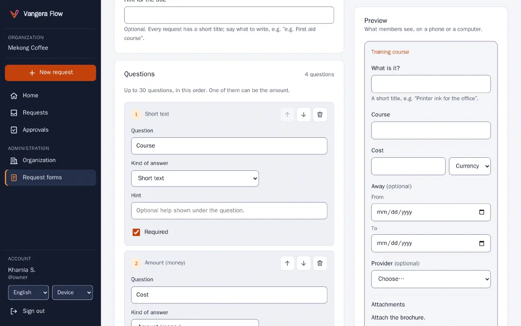Viewport: 521px width, 326px height.
Task: Select Request forms in sidebar
Action: [x=50, y=178]
